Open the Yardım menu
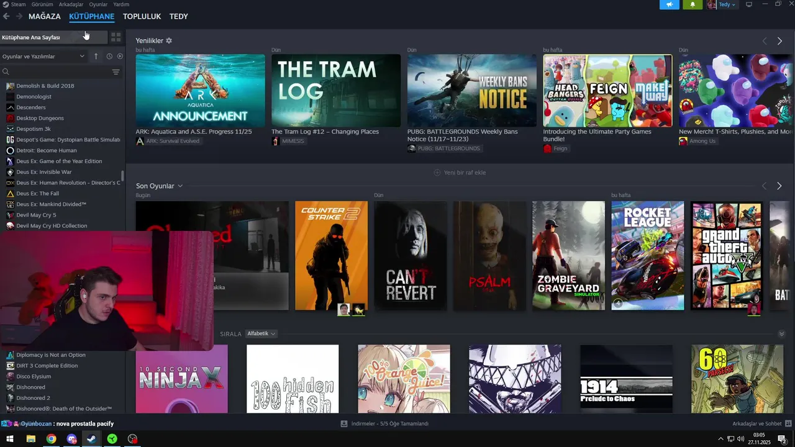 point(121,4)
